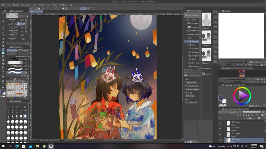Expand the Monochromatic pattern folder
This screenshot has height=149, width=266.
pos(187,27)
